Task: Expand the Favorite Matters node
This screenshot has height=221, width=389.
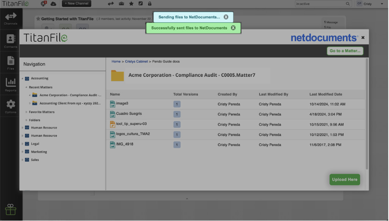Action: [x=26, y=112]
